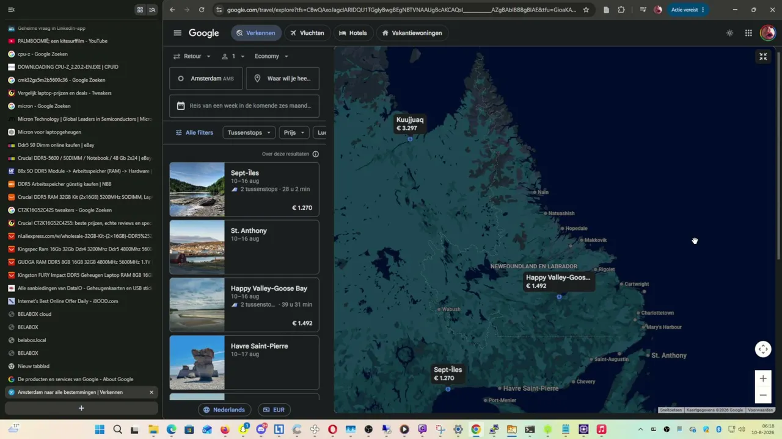Open the Opera browser from the taskbar
This screenshot has width=782, height=439.
(x=332, y=430)
